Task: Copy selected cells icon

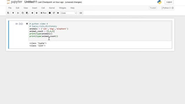Action: (23, 13)
